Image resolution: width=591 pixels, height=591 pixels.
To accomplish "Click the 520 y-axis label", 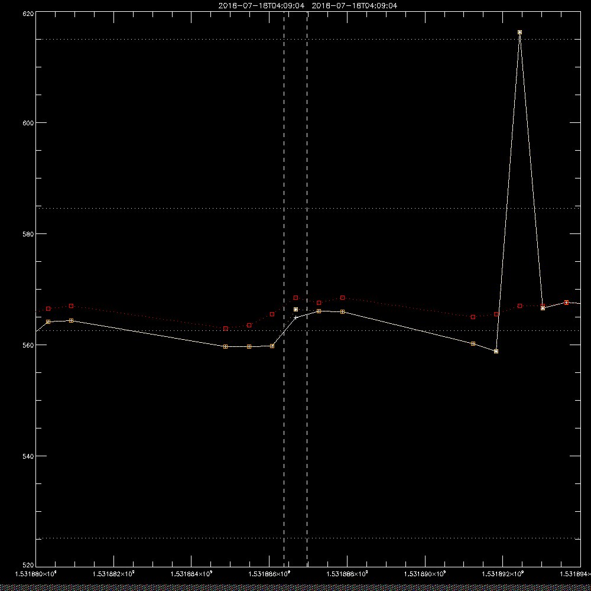I will pyautogui.click(x=28, y=566).
